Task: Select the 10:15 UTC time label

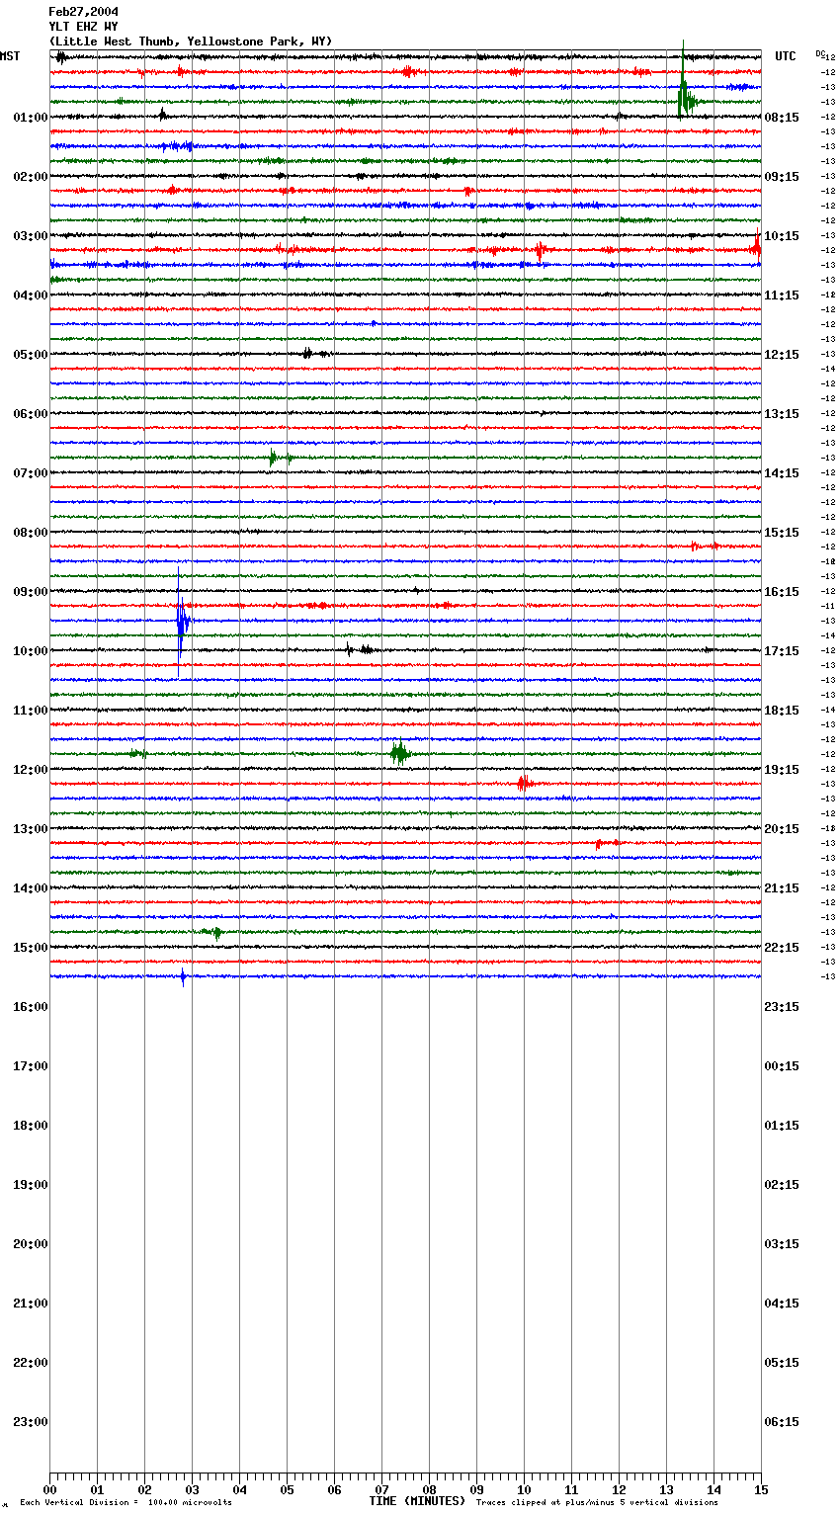Action: (x=782, y=236)
